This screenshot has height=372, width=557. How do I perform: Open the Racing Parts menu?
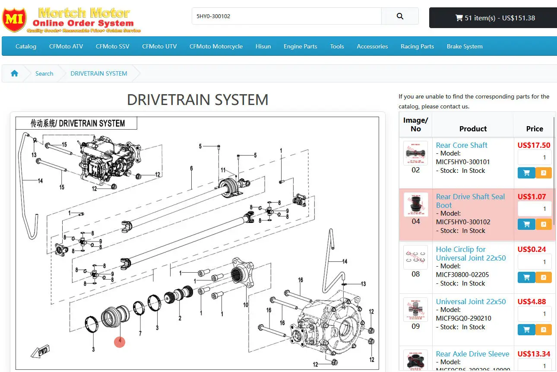[x=417, y=46]
